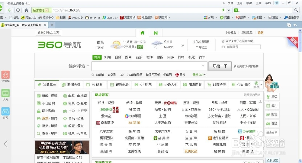This screenshot has height=163, width=302.
Task: Open 登录管家 login manager icon
Action: pyautogui.click(x=292, y=18)
